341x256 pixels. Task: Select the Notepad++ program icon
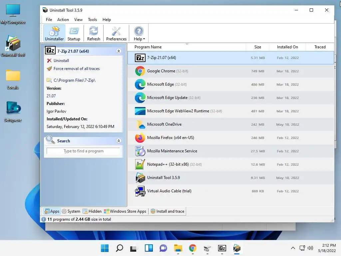[x=140, y=164]
